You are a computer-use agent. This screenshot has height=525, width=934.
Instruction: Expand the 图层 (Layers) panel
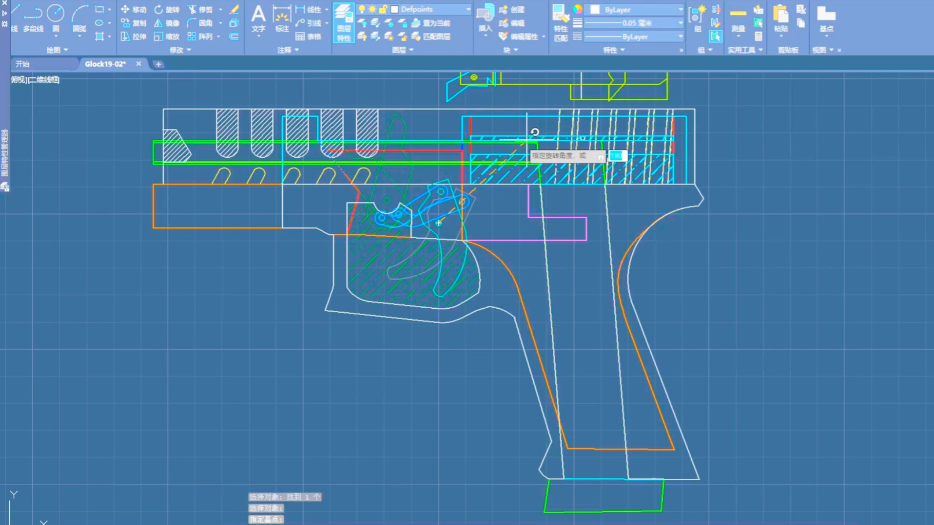coord(403,50)
